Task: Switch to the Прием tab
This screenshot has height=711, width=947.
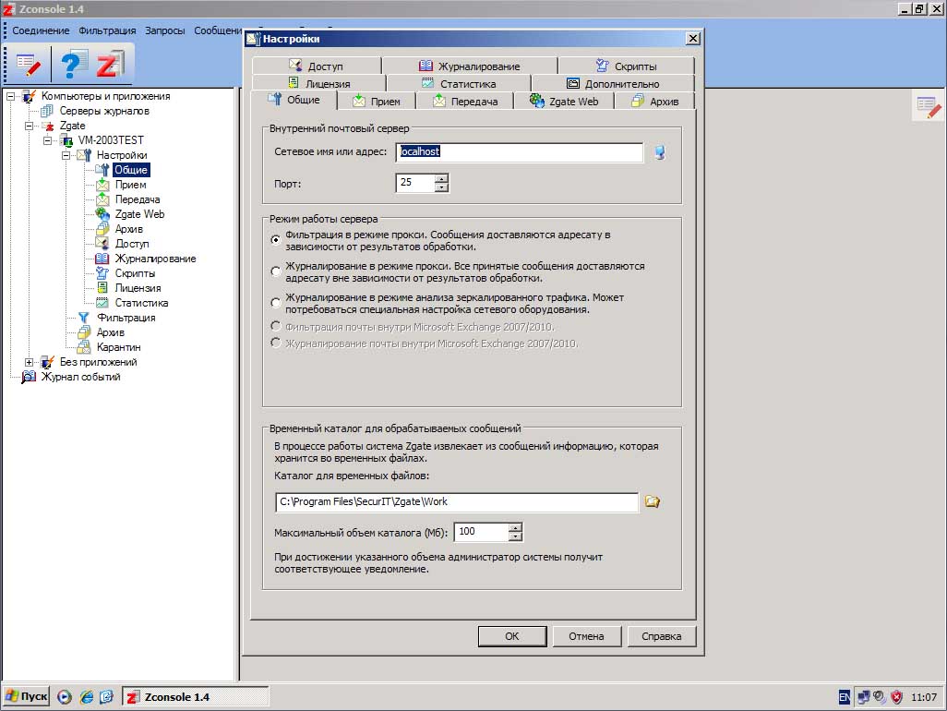Action: [377, 102]
